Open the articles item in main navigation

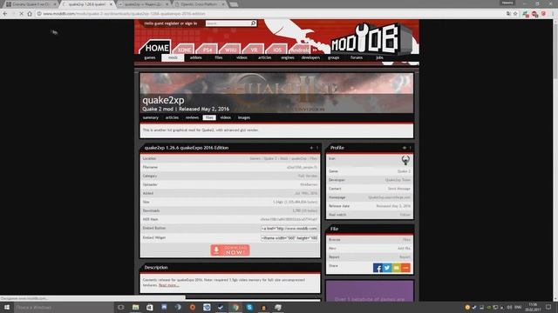264,57
